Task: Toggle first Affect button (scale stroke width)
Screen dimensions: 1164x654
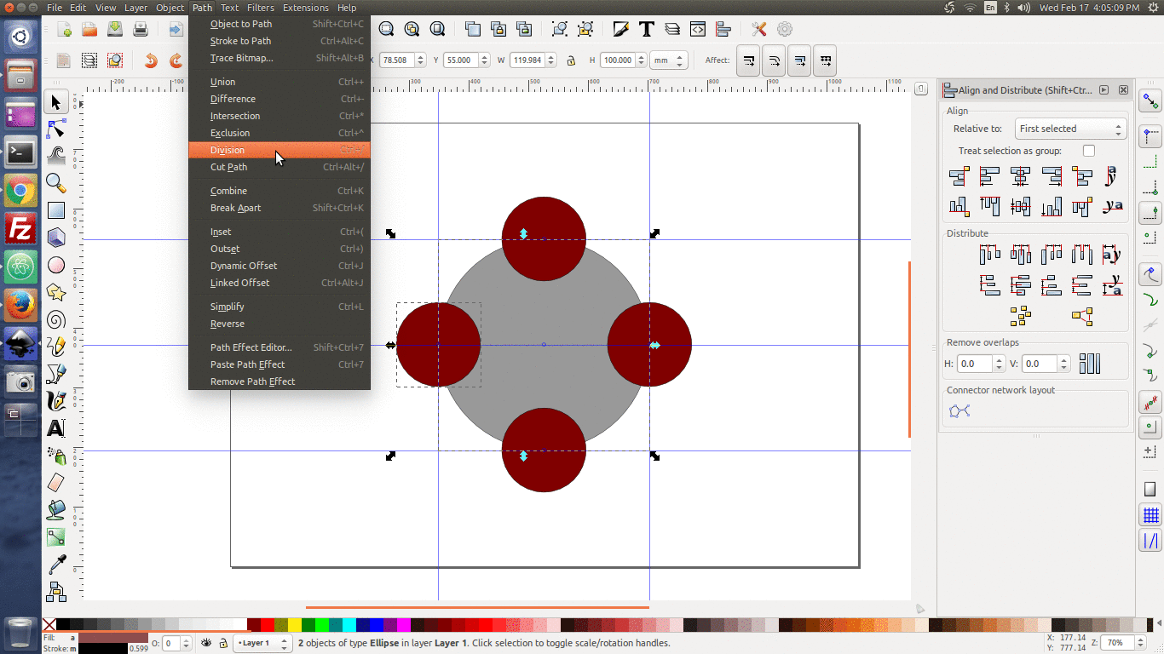Action: pos(748,60)
